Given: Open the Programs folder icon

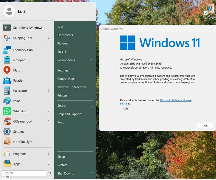Looking at the screenshot, I should [x=7, y=154].
